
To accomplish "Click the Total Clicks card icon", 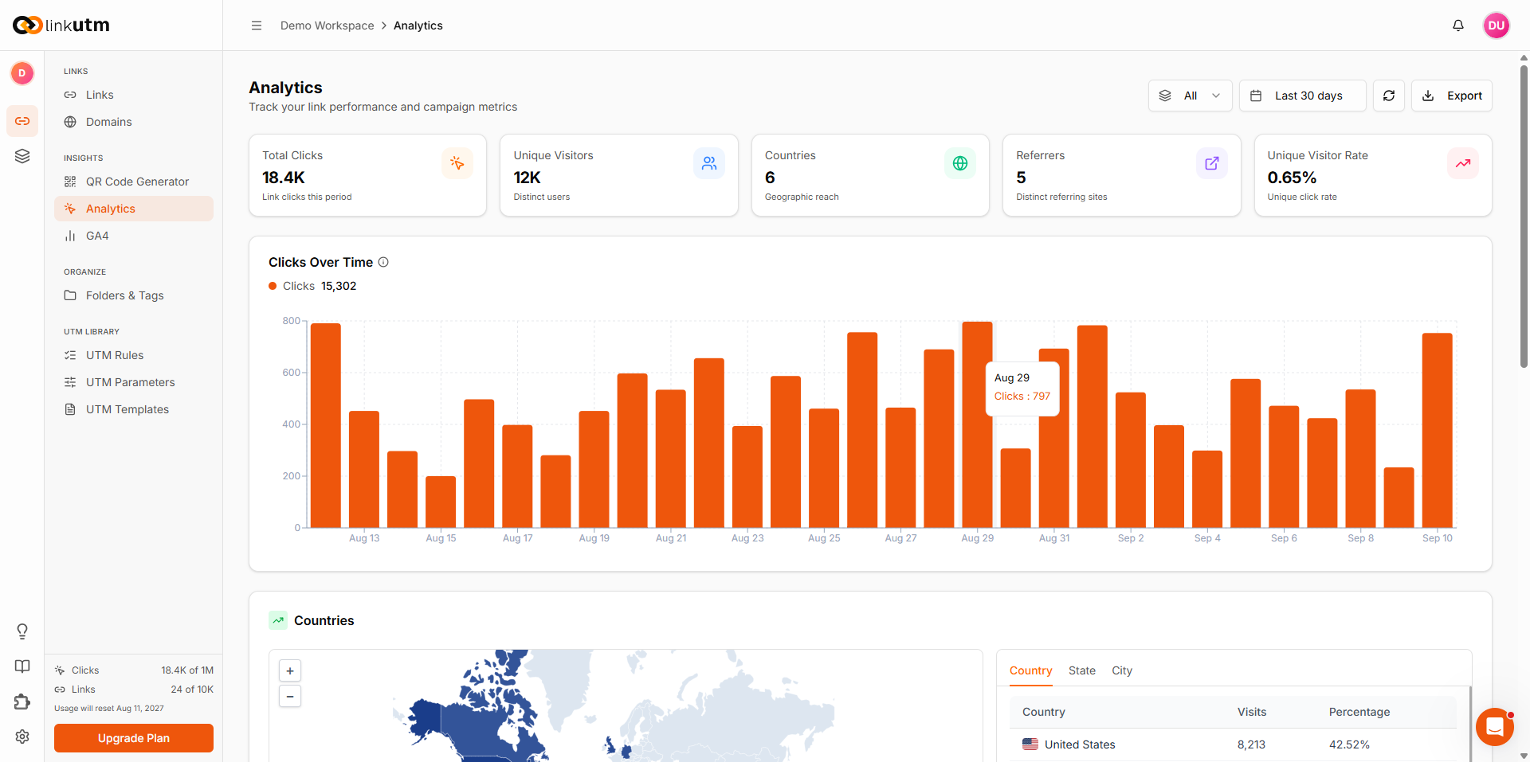I will (x=457, y=163).
